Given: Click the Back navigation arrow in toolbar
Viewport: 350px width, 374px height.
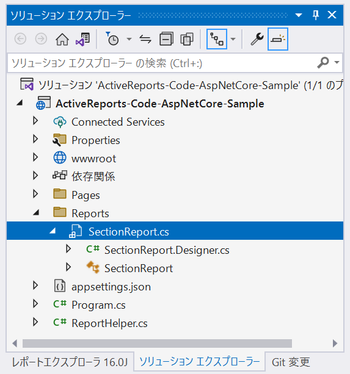Looking at the screenshot, I should [20, 38].
